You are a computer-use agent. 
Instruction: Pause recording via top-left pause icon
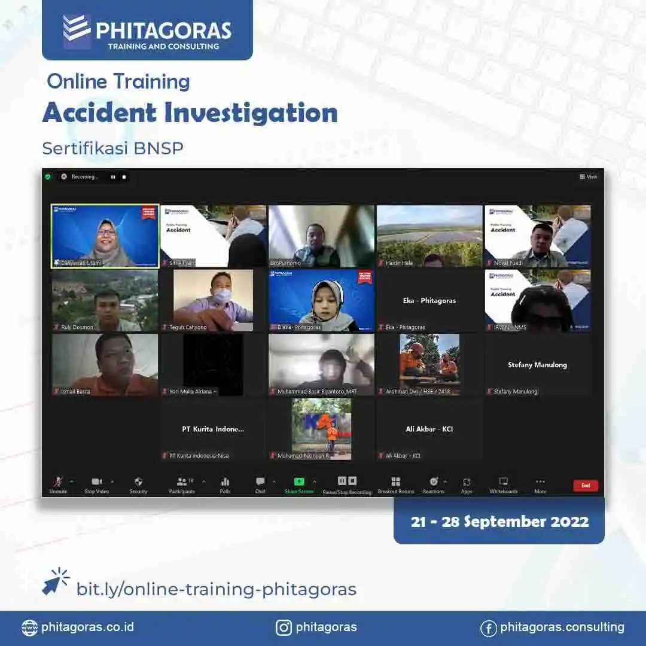[x=113, y=177]
